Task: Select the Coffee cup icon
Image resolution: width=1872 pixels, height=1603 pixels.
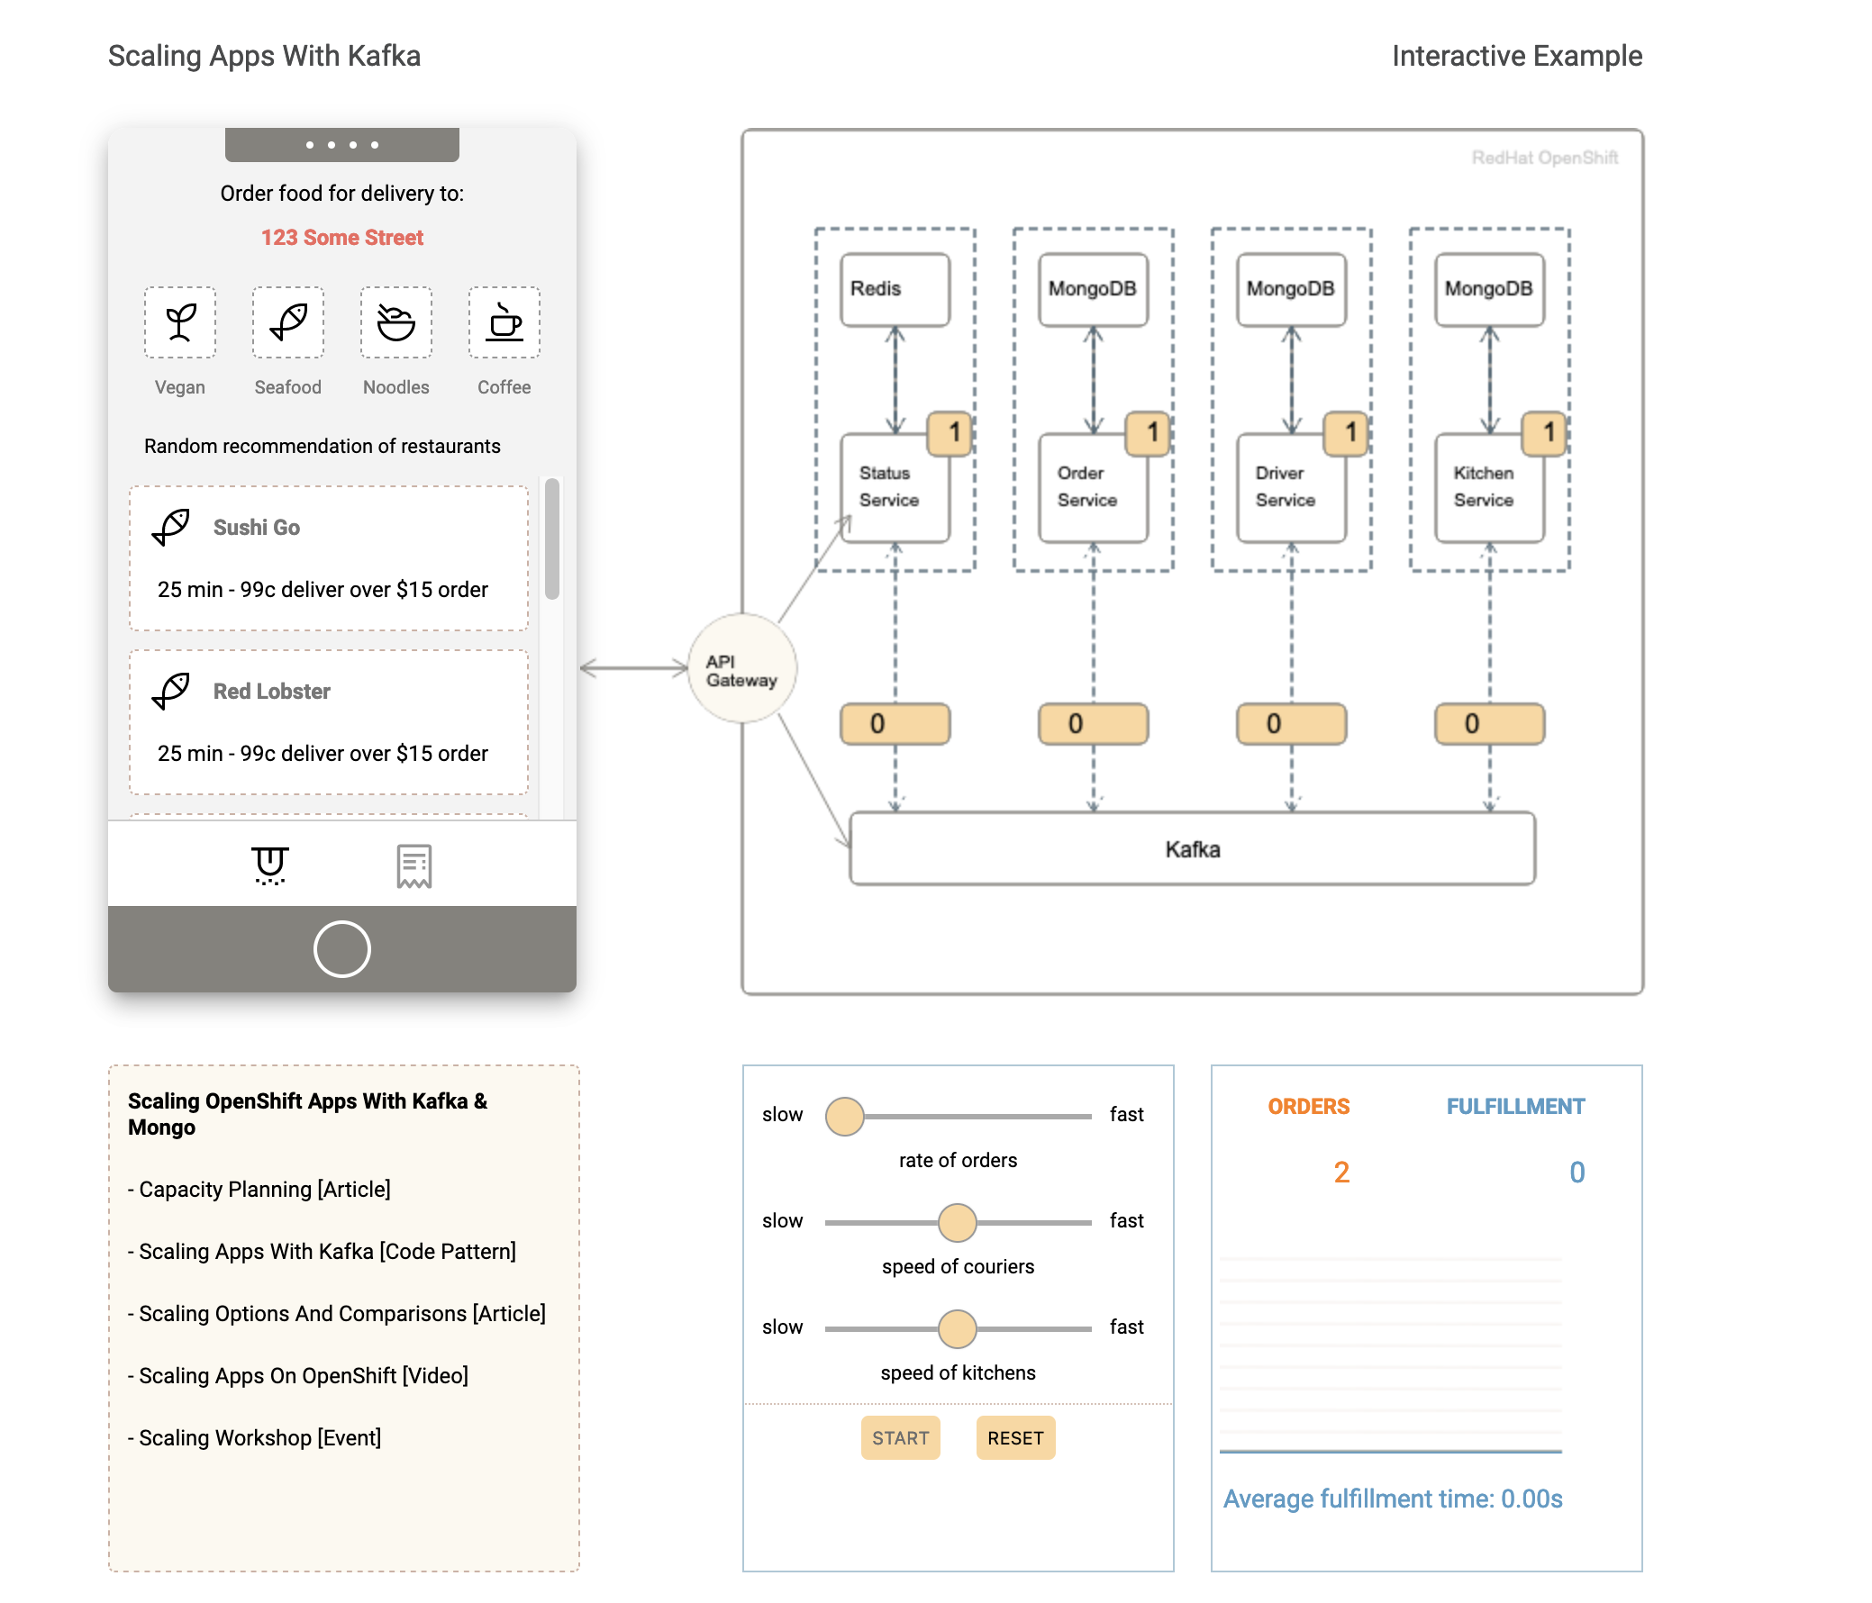Action: pyautogui.click(x=504, y=322)
